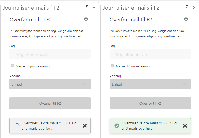Toggle 'Markér til journalisering' in left panel

12,66
